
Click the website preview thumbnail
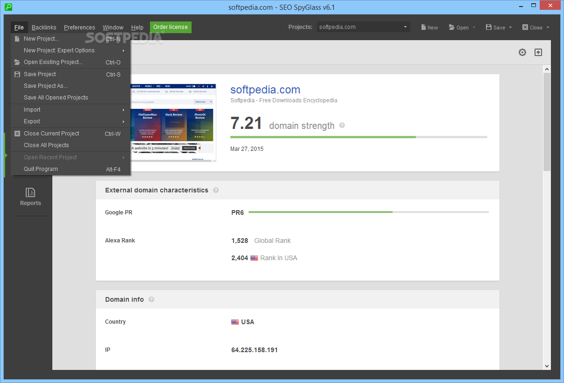click(x=173, y=123)
